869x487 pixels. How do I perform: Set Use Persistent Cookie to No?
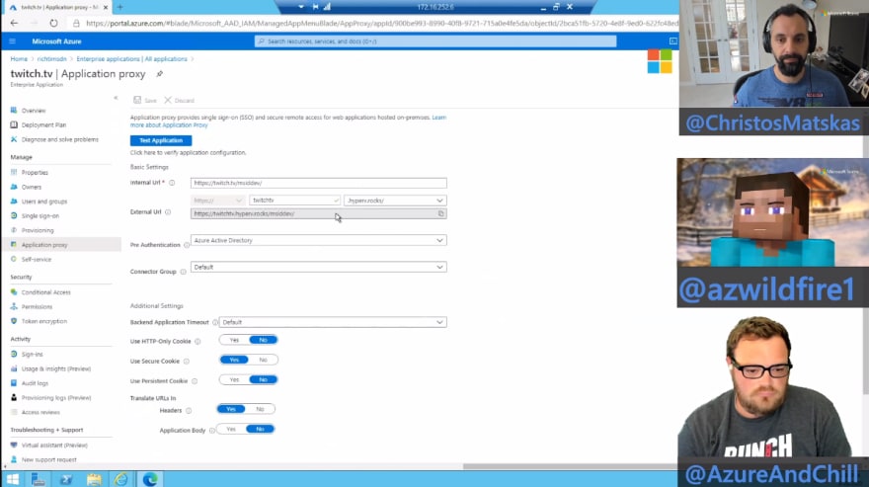[x=263, y=380]
